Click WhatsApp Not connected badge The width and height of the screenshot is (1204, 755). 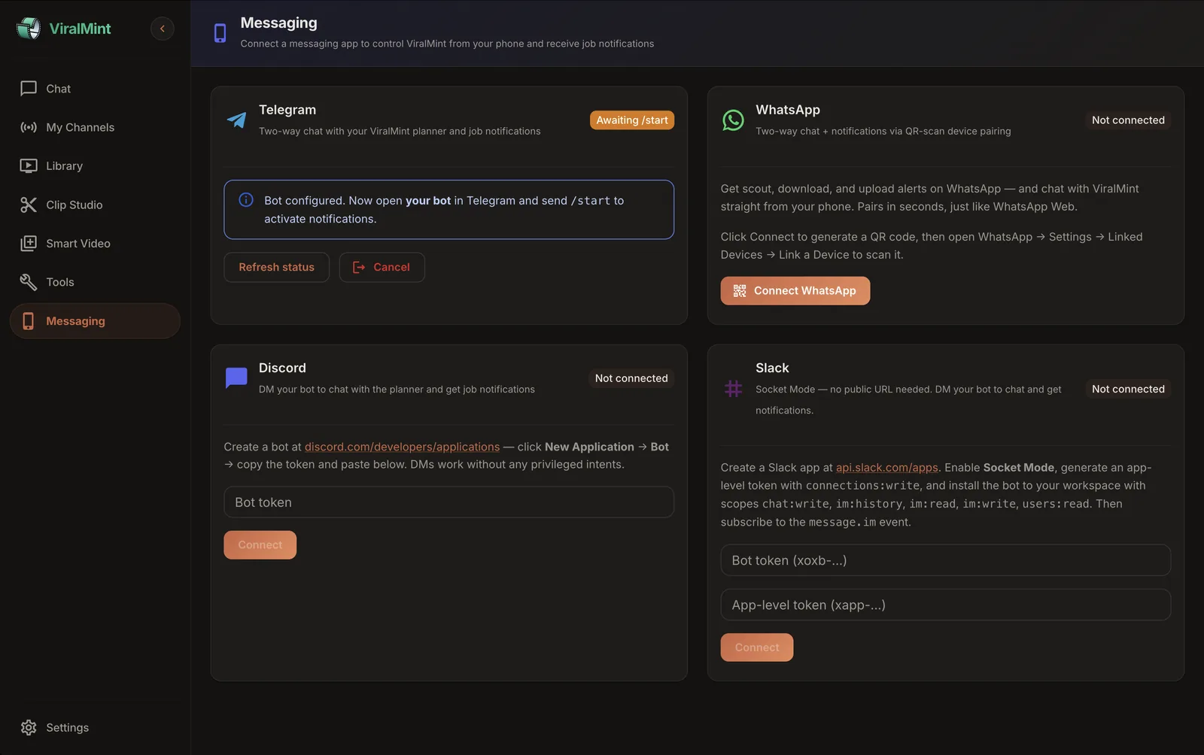tap(1128, 120)
